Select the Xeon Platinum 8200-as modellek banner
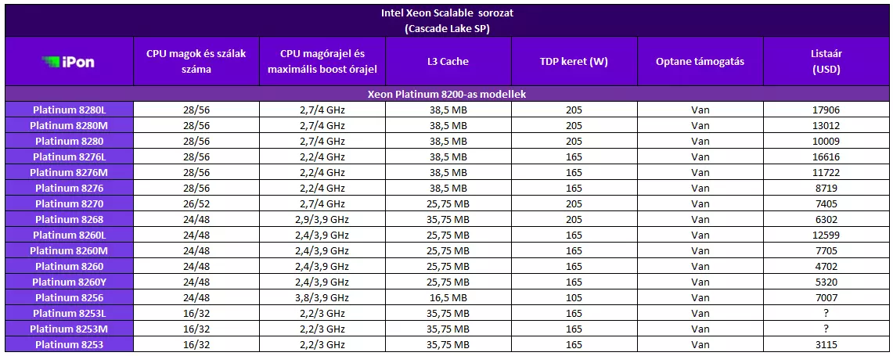This screenshot has height=356, width=893. [x=447, y=94]
